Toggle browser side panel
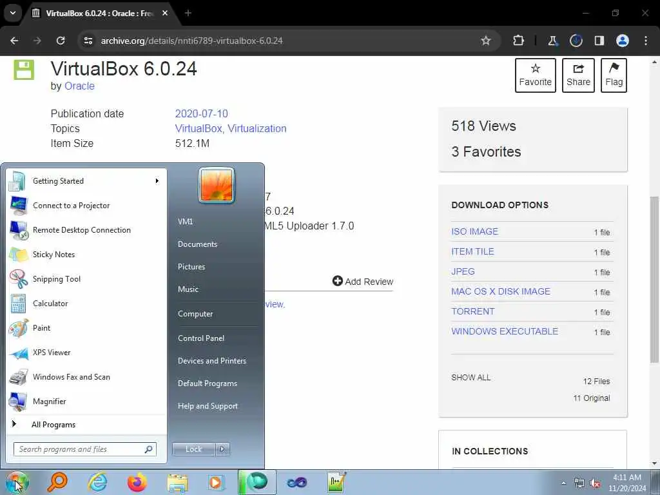The image size is (660, 495). click(599, 41)
